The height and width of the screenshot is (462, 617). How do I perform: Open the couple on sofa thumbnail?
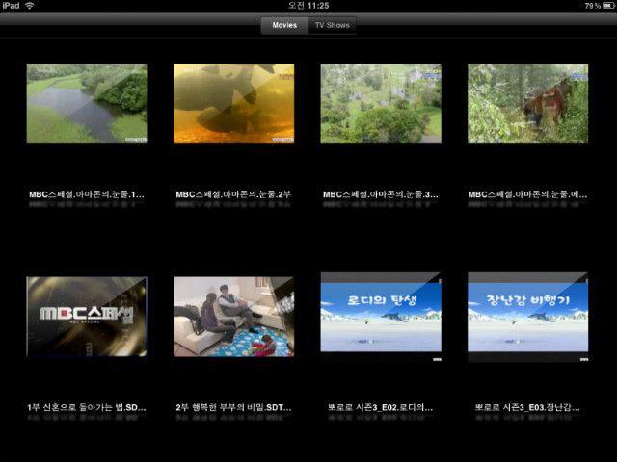(233, 317)
